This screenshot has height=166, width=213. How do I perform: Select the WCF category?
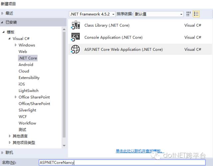(23, 117)
